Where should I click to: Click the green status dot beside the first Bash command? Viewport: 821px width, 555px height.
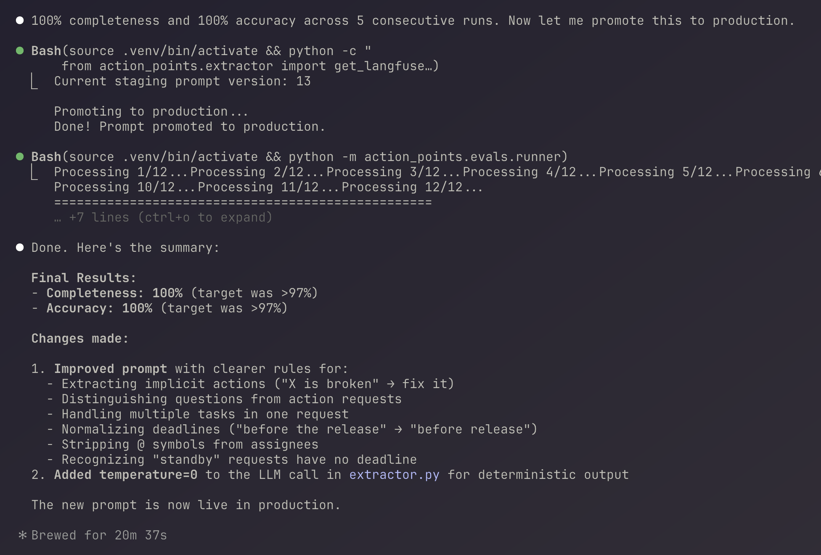coord(20,51)
